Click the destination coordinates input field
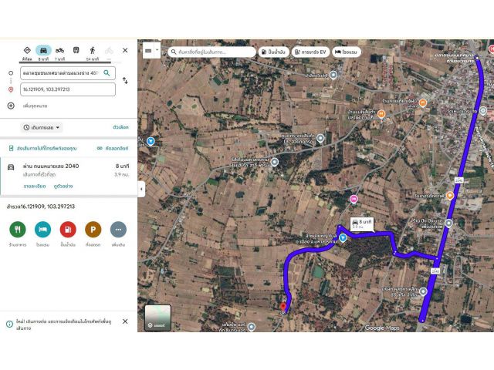Image resolution: width=494 pixels, height=370 pixels. (x=68, y=89)
